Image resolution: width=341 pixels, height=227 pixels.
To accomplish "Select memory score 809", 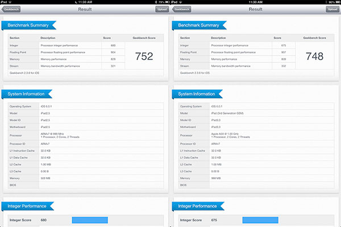I will click(x=284, y=59).
